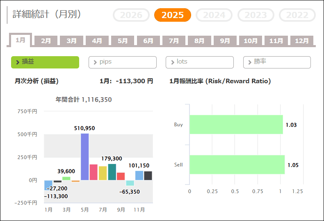Open the 12月 month tab
This screenshot has width=324, height=221.
[302, 41]
